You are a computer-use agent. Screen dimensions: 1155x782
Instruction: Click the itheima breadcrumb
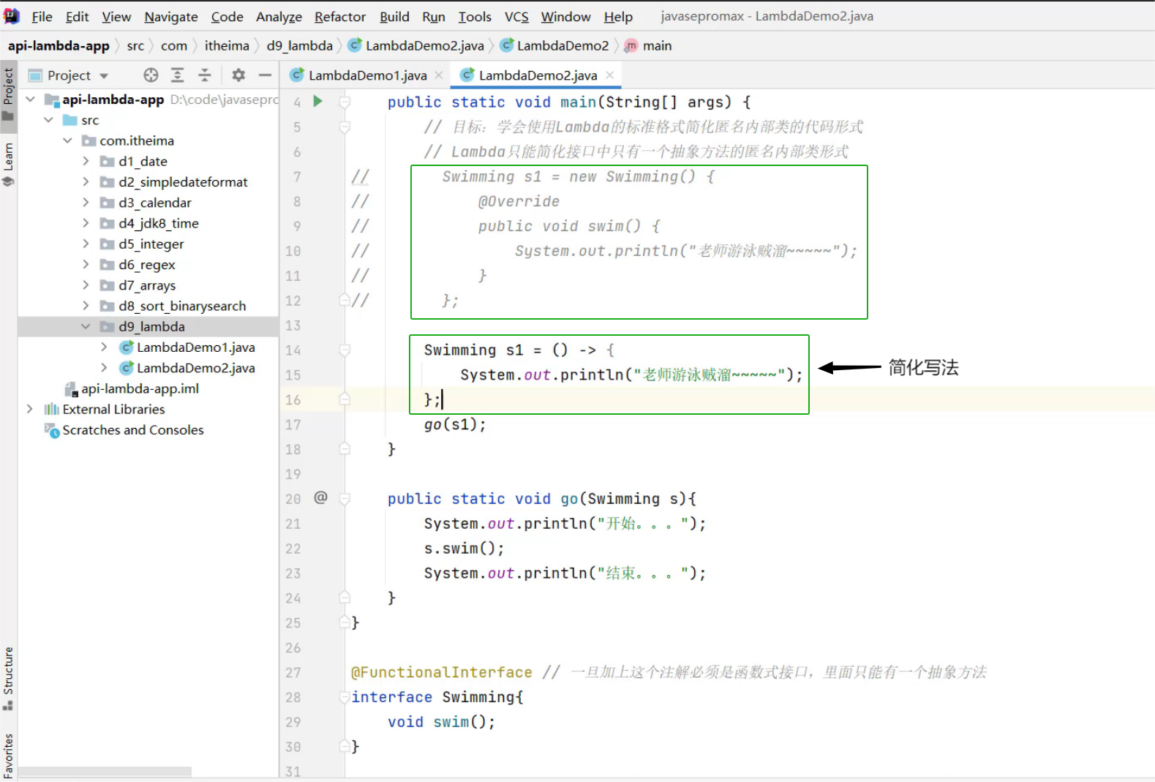[227, 46]
